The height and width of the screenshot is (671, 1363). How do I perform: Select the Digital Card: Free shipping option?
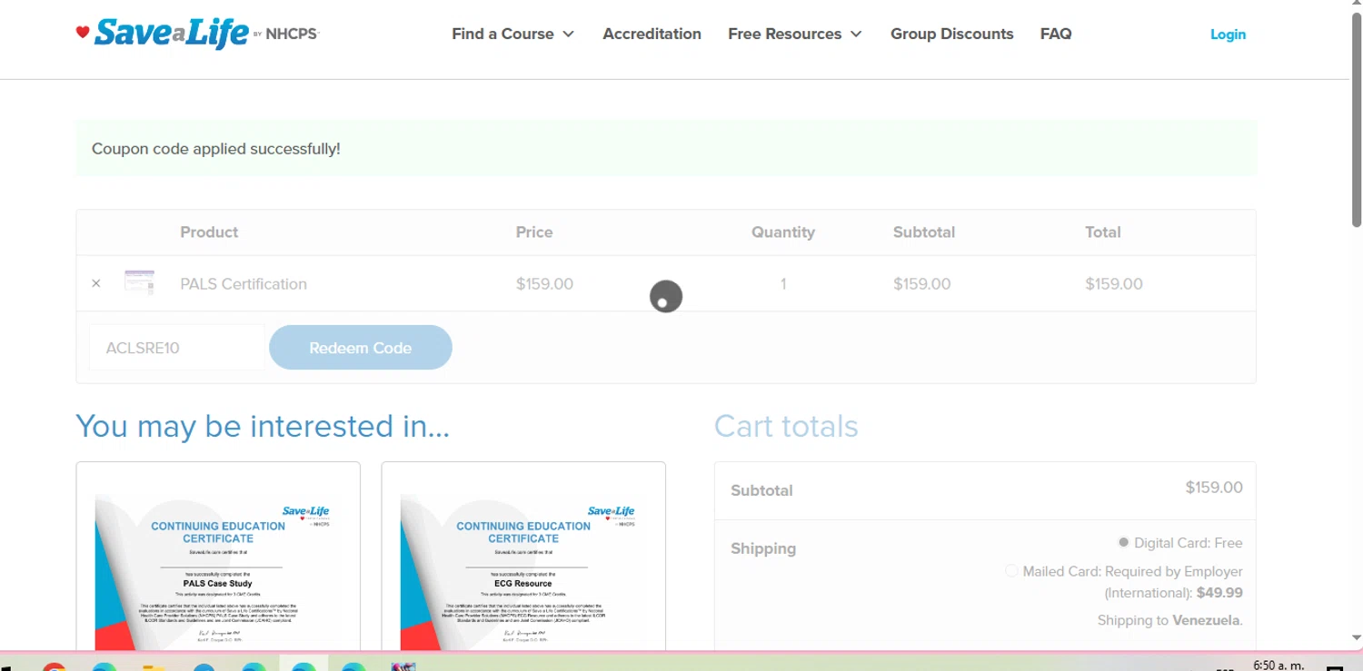[x=1123, y=542]
